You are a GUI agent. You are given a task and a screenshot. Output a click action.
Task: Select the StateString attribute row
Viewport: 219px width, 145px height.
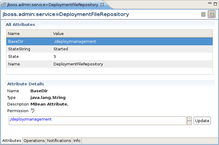click(x=109, y=49)
